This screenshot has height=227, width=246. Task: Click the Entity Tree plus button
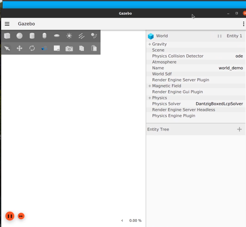pyautogui.click(x=239, y=129)
